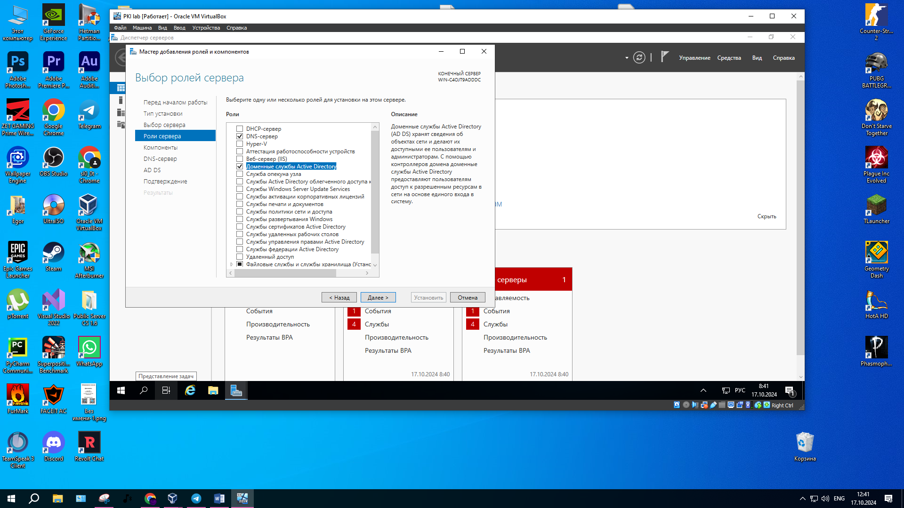Click Chrome icon in host taskbar
The height and width of the screenshot is (508, 904).
click(150, 499)
